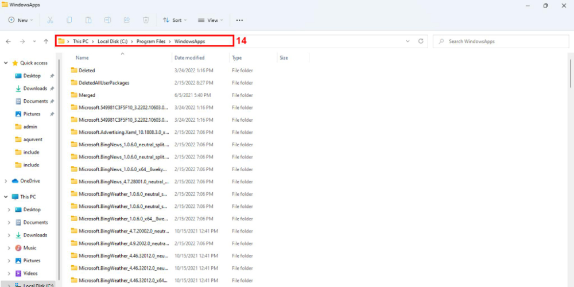The image size is (574, 287).
Task: Select Microsoft.Advertising.Xaml_10.1808.3.0 folder
Action: pyautogui.click(x=124, y=132)
